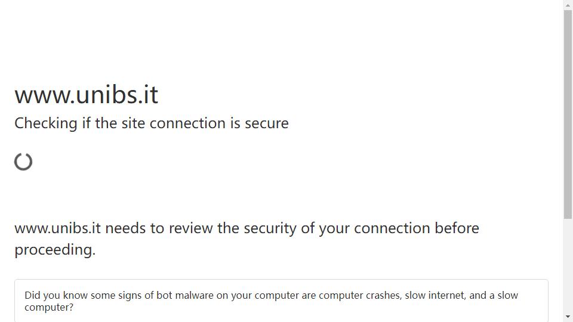Image resolution: width=573 pixels, height=322 pixels.
Task: Click the word "proceeding."
Action: tap(55, 250)
